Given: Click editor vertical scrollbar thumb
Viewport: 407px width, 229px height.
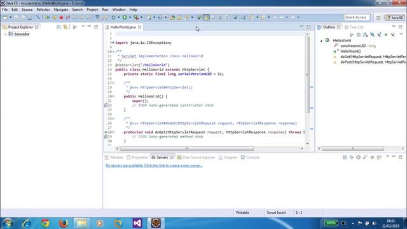Looking at the screenshot, I should [x=307, y=75].
